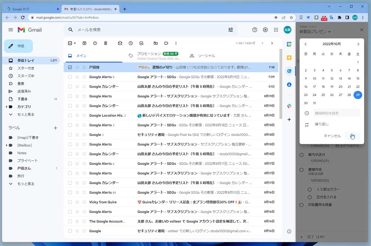Expand the [Mailbox] label
The width and height of the screenshot is (371, 246).
(6, 145)
